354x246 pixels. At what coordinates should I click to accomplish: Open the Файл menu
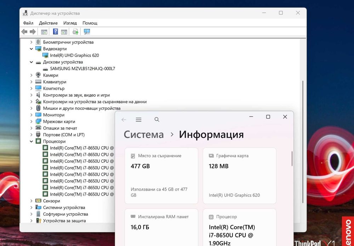point(28,23)
